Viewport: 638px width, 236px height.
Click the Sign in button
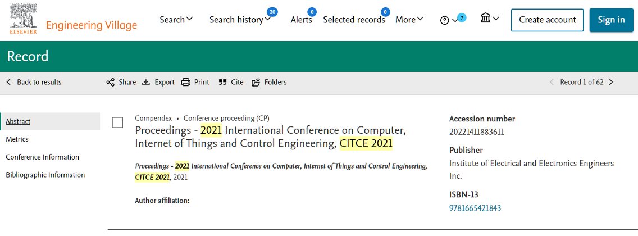(x=611, y=20)
